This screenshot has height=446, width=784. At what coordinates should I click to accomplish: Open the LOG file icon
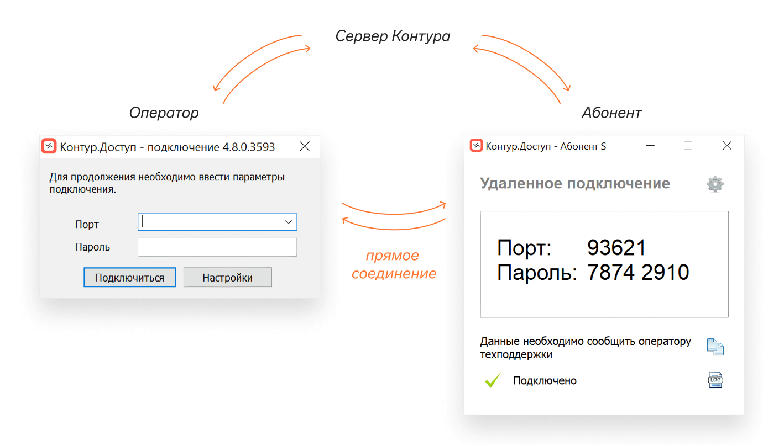715,380
